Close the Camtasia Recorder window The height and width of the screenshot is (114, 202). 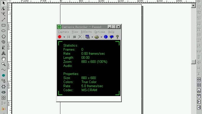click(118, 27)
